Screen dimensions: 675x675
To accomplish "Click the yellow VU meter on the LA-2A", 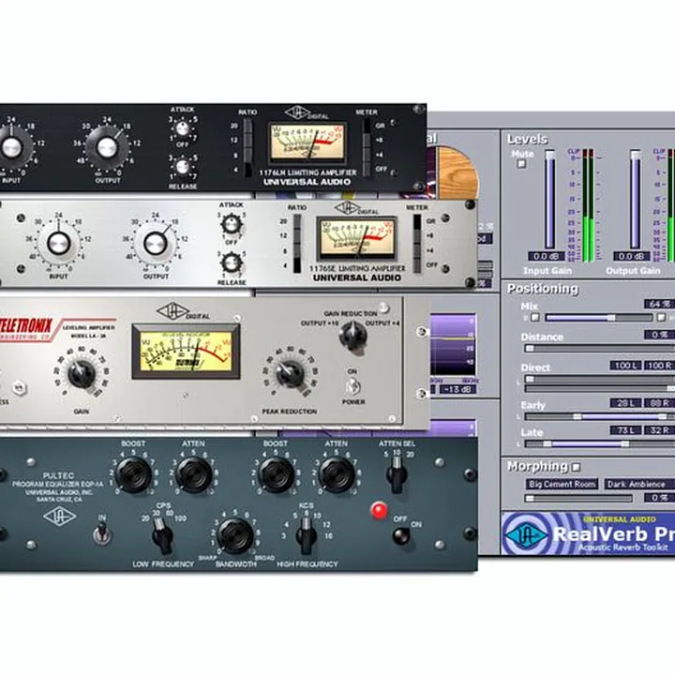I will (186, 352).
